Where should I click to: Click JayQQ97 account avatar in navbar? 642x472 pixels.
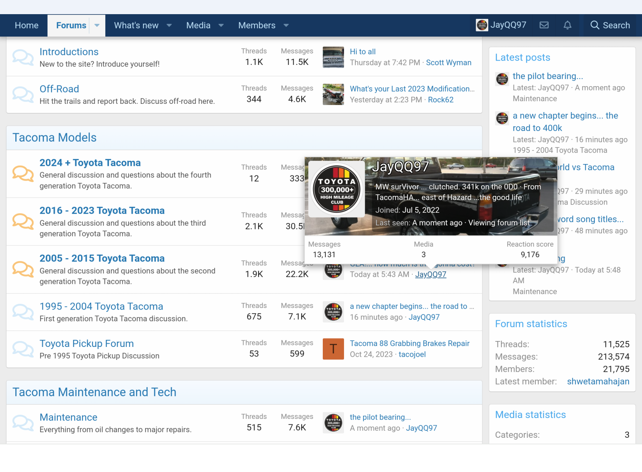tap(482, 25)
